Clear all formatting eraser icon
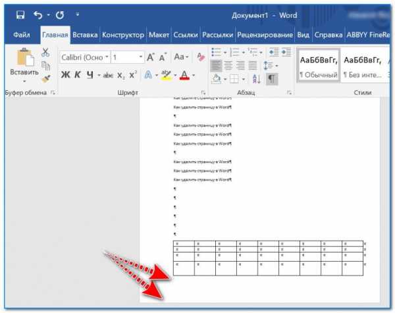This screenshot has width=395, height=313. coord(201,58)
